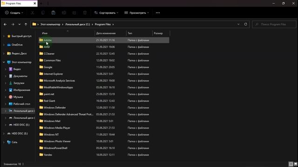This screenshot has height=167, width=298.
Task: Select the Common Files folder
Action: [104, 60]
